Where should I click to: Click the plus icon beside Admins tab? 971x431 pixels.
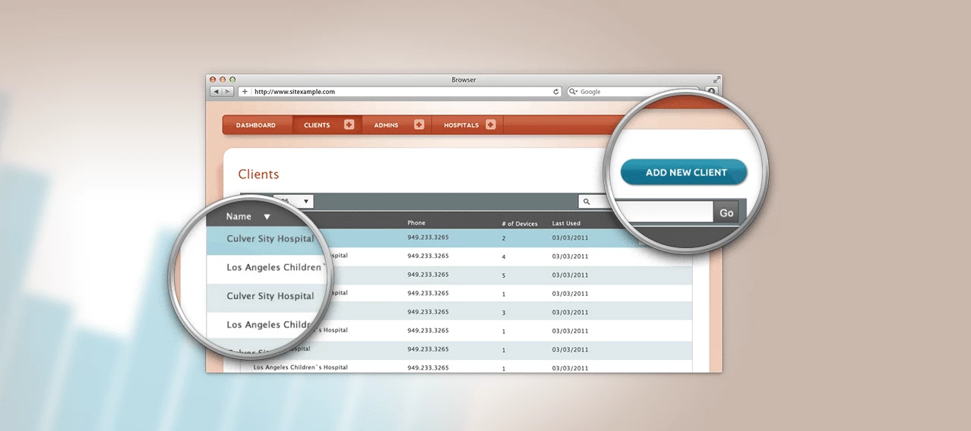pyautogui.click(x=419, y=124)
